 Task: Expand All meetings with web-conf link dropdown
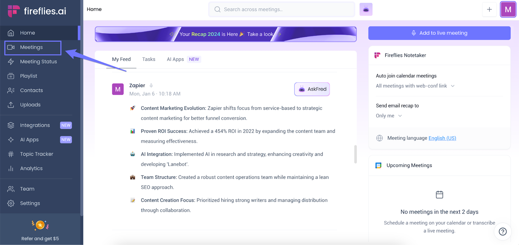[x=415, y=86]
